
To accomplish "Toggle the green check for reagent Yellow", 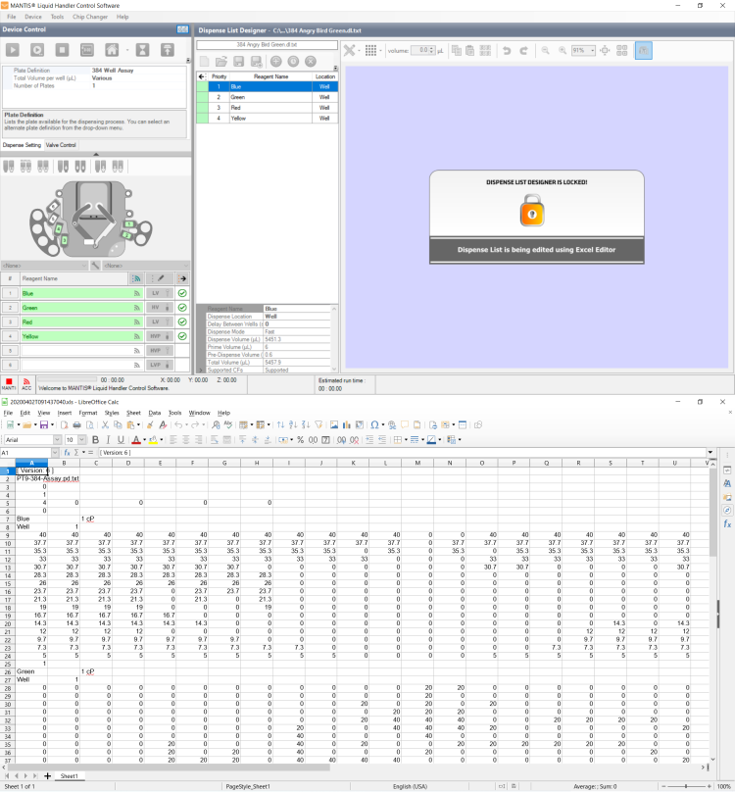I will click(x=182, y=336).
